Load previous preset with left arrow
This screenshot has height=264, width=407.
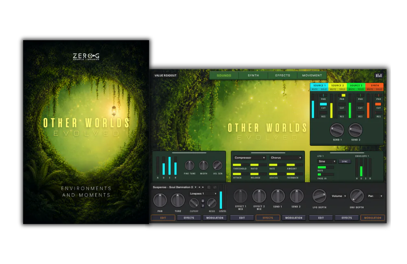click(x=199, y=187)
